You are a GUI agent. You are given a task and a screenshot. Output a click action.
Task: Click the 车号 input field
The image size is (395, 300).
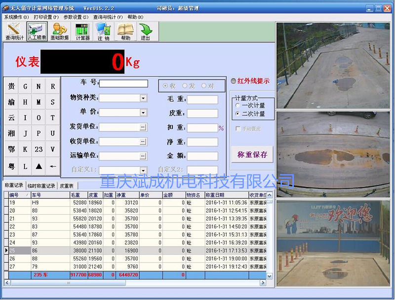[x=123, y=84]
